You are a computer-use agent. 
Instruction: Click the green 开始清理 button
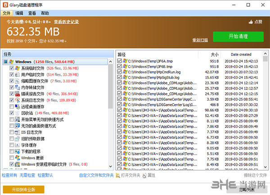(238, 36)
